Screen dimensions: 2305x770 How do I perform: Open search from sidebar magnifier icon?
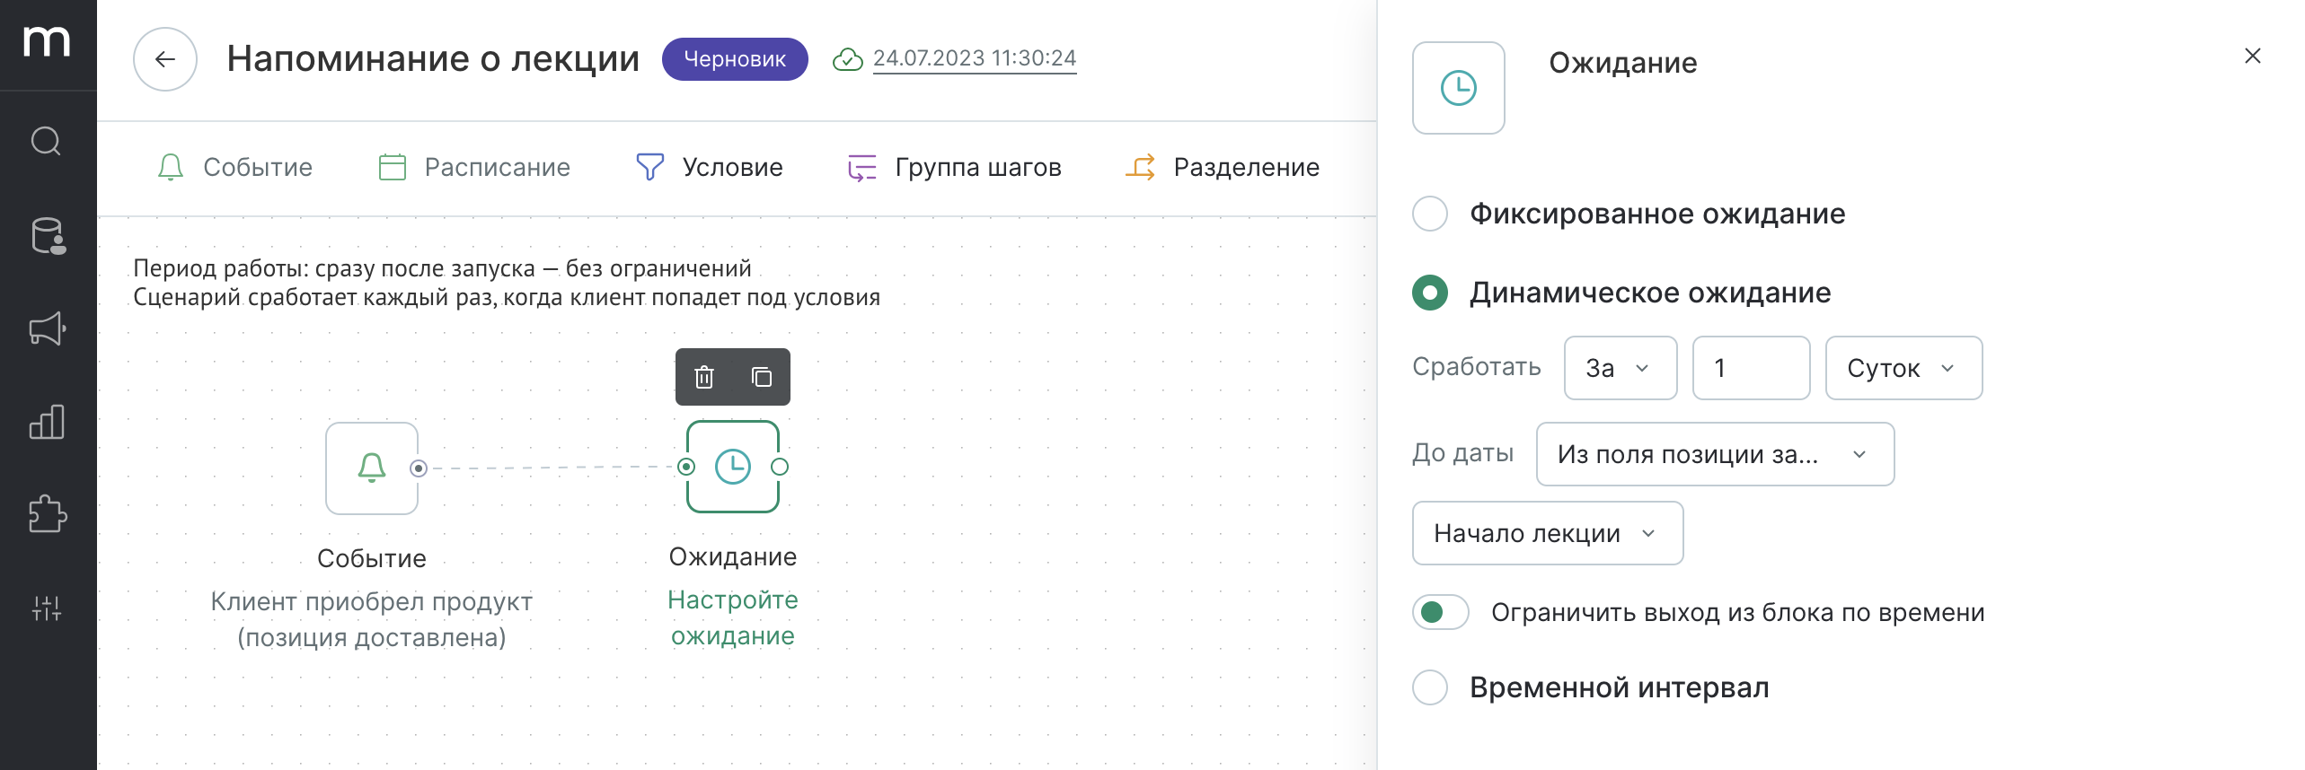47,141
